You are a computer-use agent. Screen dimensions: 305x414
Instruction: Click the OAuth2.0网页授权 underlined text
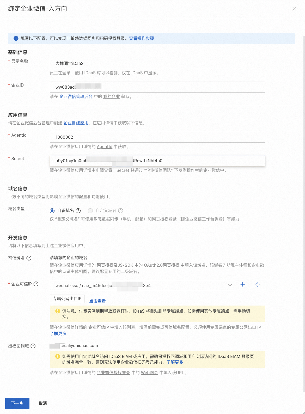click(162, 265)
